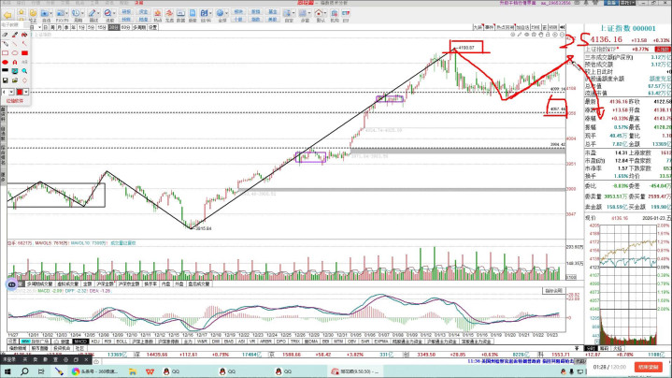This screenshot has width=672, height=378.
Task: Open dropdown arrow beside the pen toolbar icon
Action: coord(99,14)
